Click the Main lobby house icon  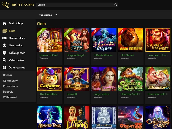4,23
